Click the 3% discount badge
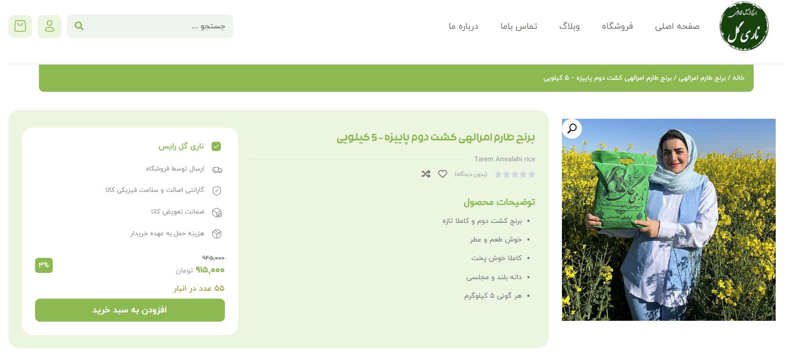The image size is (789, 358). click(x=44, y=265)
